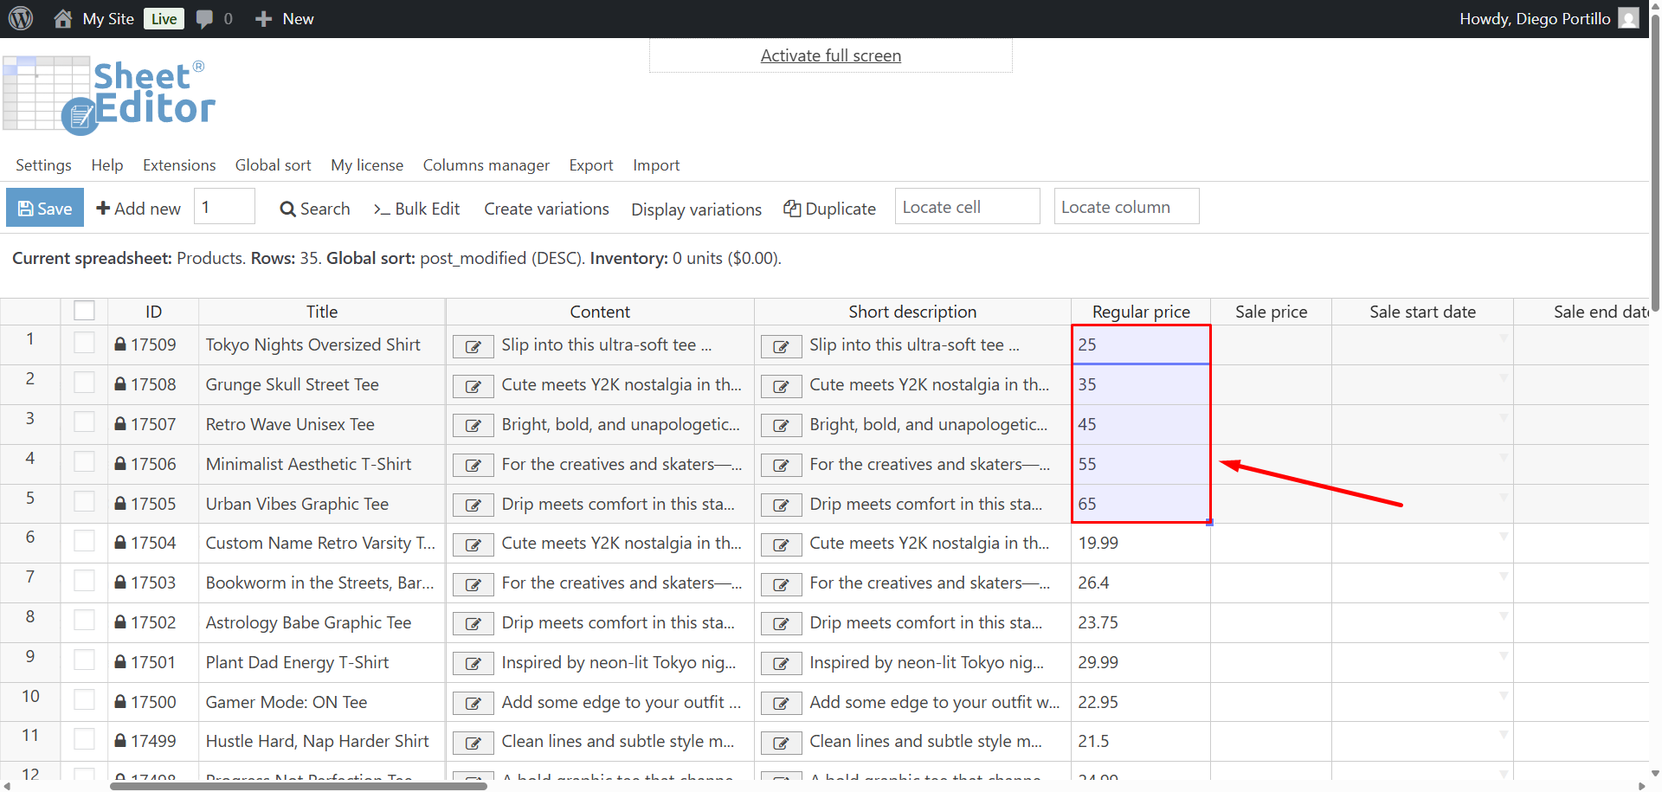The image size is (1662, 792).
Task: Open Content editor icon for Tokyo Nights row
Action: pos(473,346)
